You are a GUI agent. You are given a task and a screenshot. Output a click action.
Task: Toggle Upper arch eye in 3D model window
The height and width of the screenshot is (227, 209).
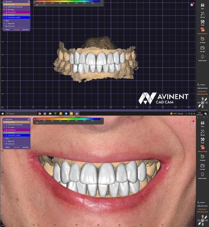(7, 23)
